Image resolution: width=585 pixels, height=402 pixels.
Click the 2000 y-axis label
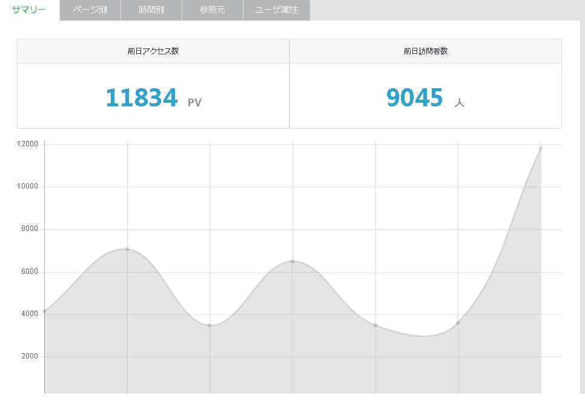click(x=29, y=357)
